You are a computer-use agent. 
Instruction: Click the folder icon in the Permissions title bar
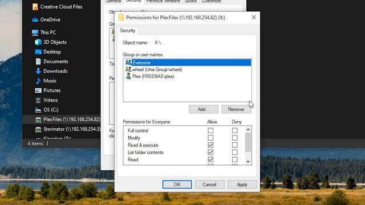121,18
